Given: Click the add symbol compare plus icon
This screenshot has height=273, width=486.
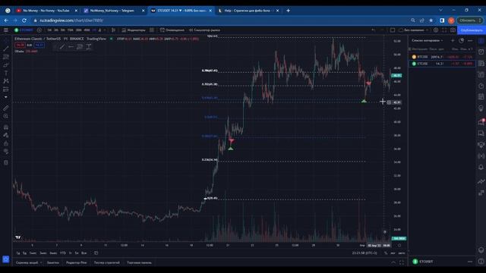Looking at the screenshot, I should pyautogui.click(x=39, y=30).
